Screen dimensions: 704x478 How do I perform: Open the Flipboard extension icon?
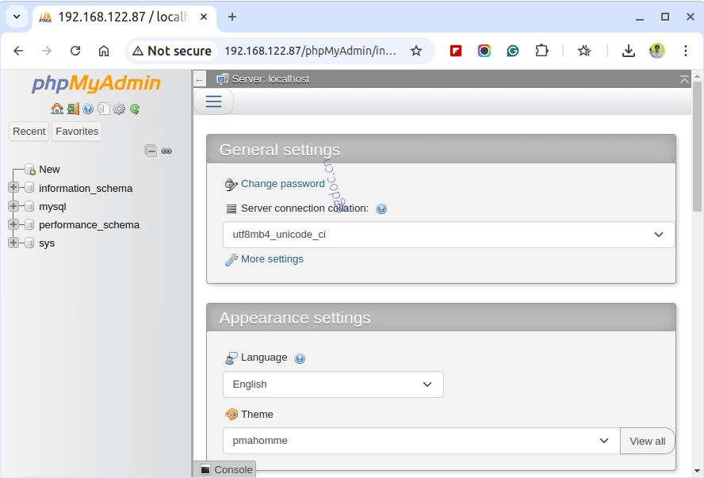[x=456, y=51]
